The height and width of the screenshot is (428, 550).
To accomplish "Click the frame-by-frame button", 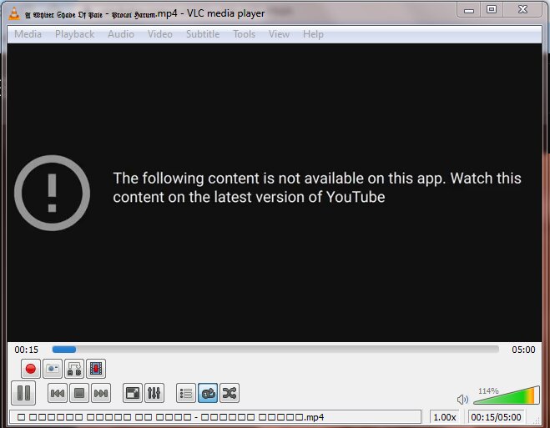I will click(96, 369).
